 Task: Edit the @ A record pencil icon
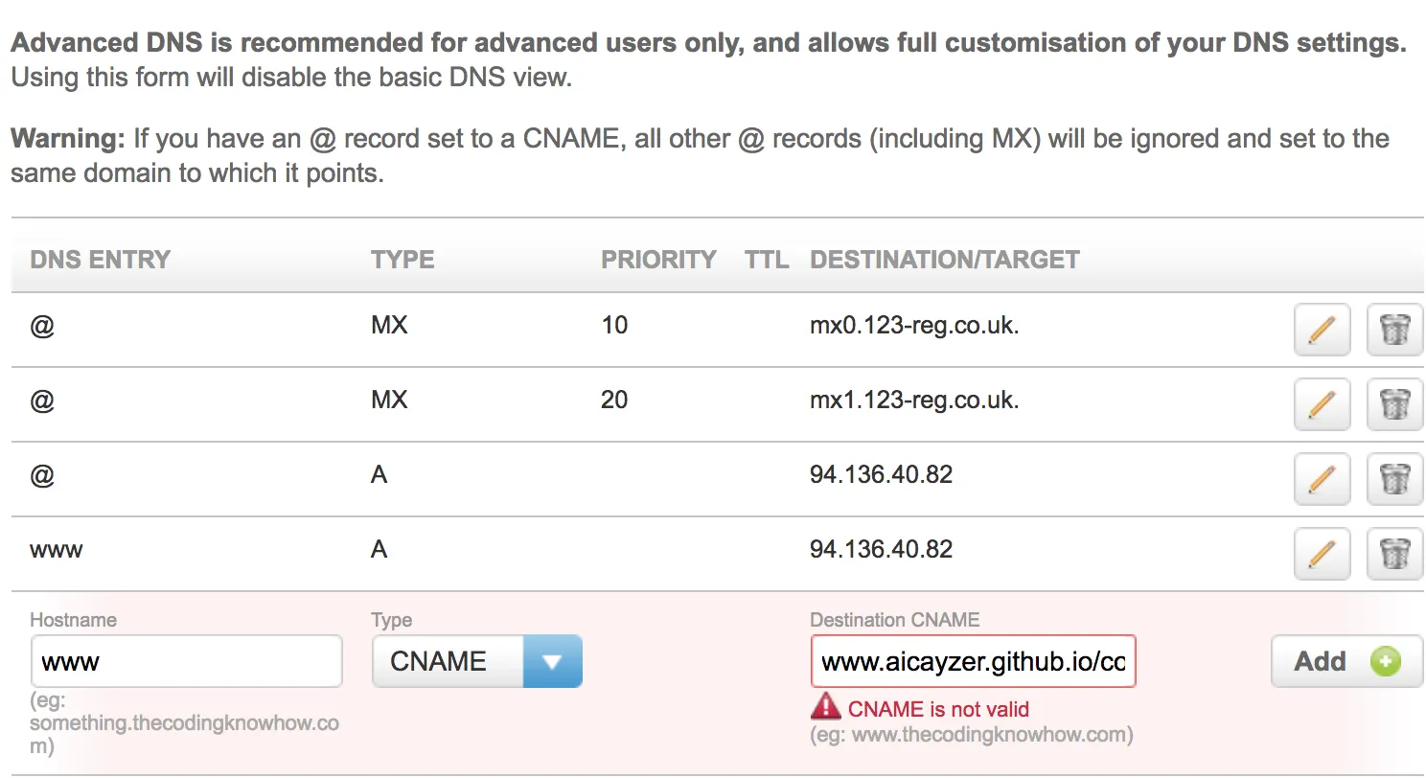point(1322,478)
